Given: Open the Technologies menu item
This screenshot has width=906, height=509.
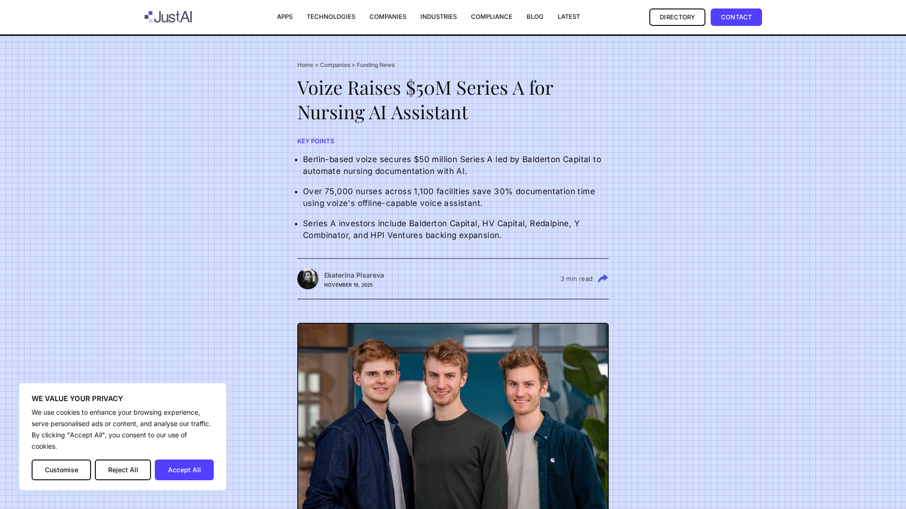Looking at the screenshot, I should pyautogui.click(x=331, y=17).
